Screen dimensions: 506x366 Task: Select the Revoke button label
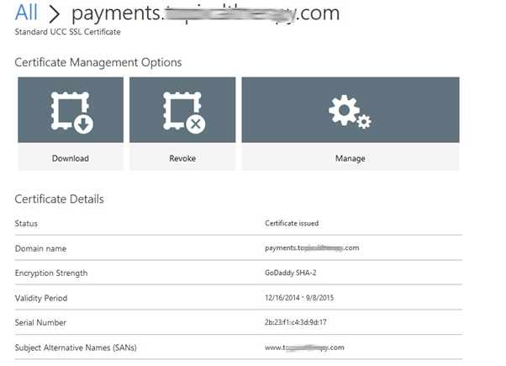point(182,158)
